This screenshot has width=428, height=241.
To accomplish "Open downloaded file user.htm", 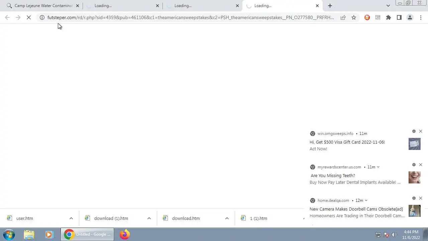I will pyautogui.click(x=25, y=218).
